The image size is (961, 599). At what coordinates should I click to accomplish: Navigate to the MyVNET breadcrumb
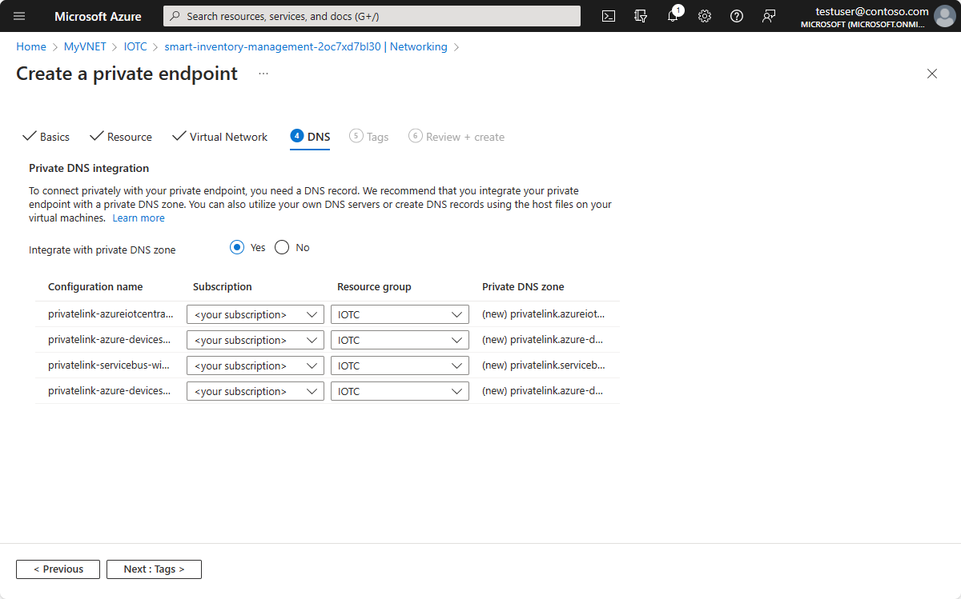(x=85, y=46)
